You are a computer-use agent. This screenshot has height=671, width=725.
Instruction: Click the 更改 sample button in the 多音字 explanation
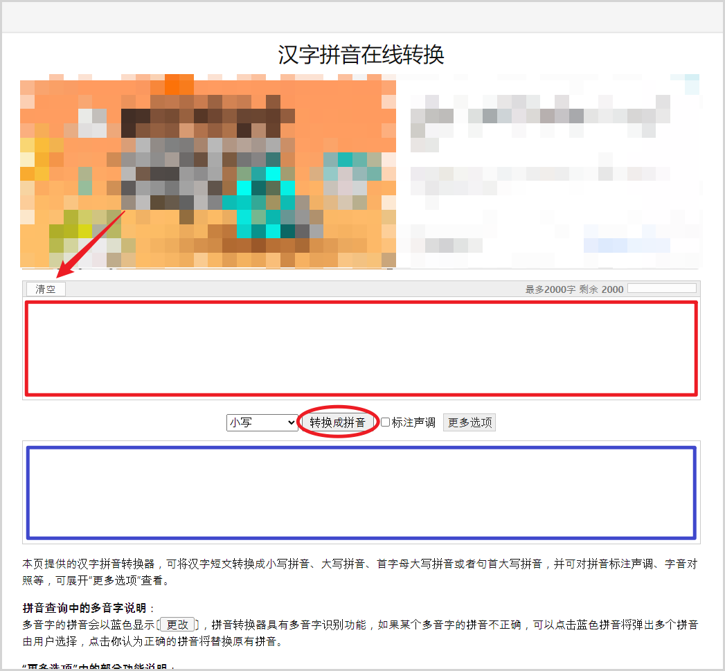[177, 625]
